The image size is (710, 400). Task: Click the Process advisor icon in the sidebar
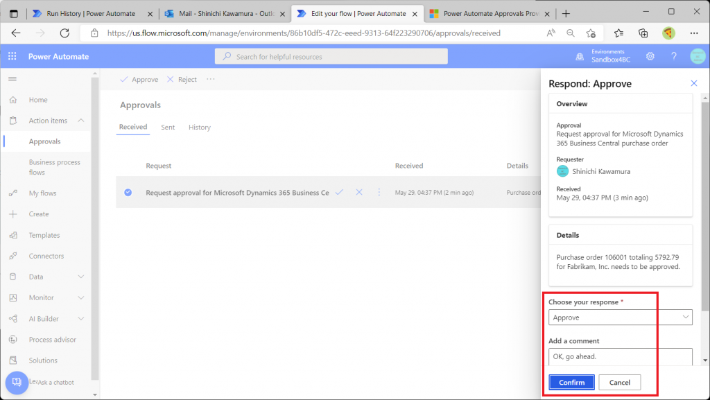click(x=13, y=340)
